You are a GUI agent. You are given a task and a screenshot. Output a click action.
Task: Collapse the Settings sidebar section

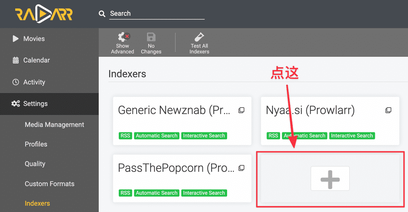(x=35, y=104)
